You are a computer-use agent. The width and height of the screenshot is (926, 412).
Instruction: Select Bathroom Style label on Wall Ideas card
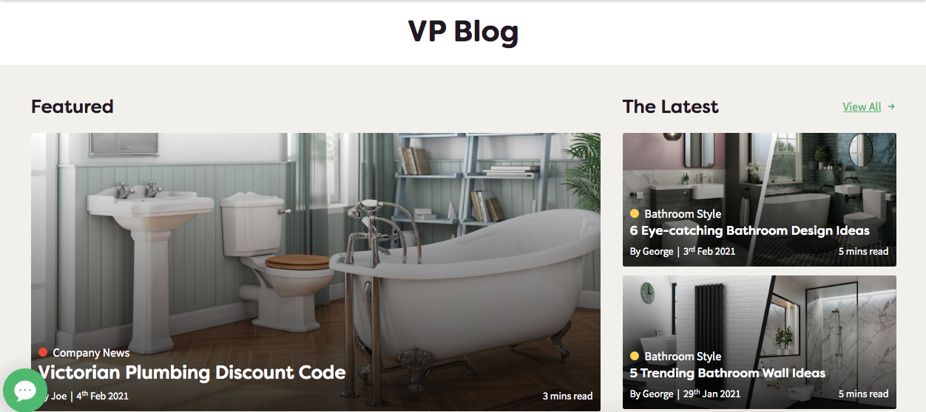click(x=683, y=357)
